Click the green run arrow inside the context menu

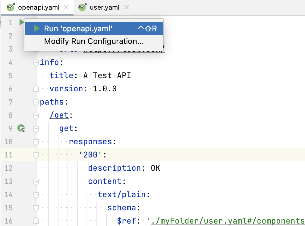click(36, 28)
